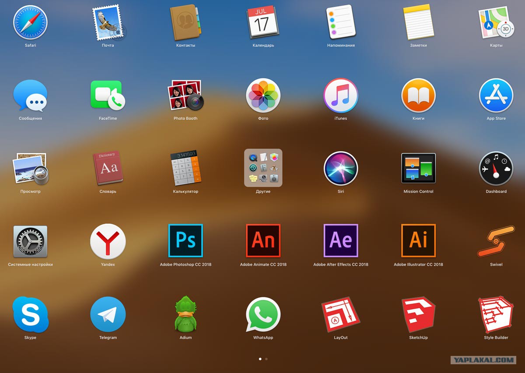The height and width of the screenshot is (373, 525).
Task: Open the Swivel app
Action: [x=496, y=241]
